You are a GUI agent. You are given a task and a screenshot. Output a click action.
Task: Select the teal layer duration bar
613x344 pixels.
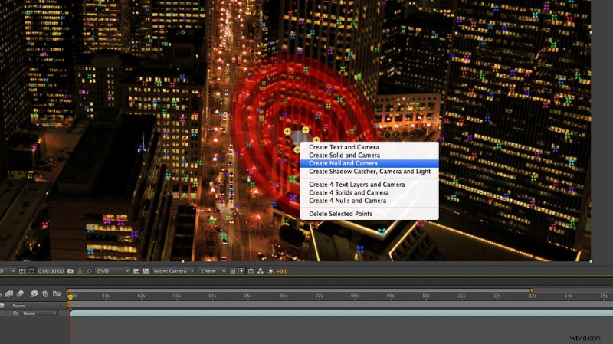(x=342, y=313)
